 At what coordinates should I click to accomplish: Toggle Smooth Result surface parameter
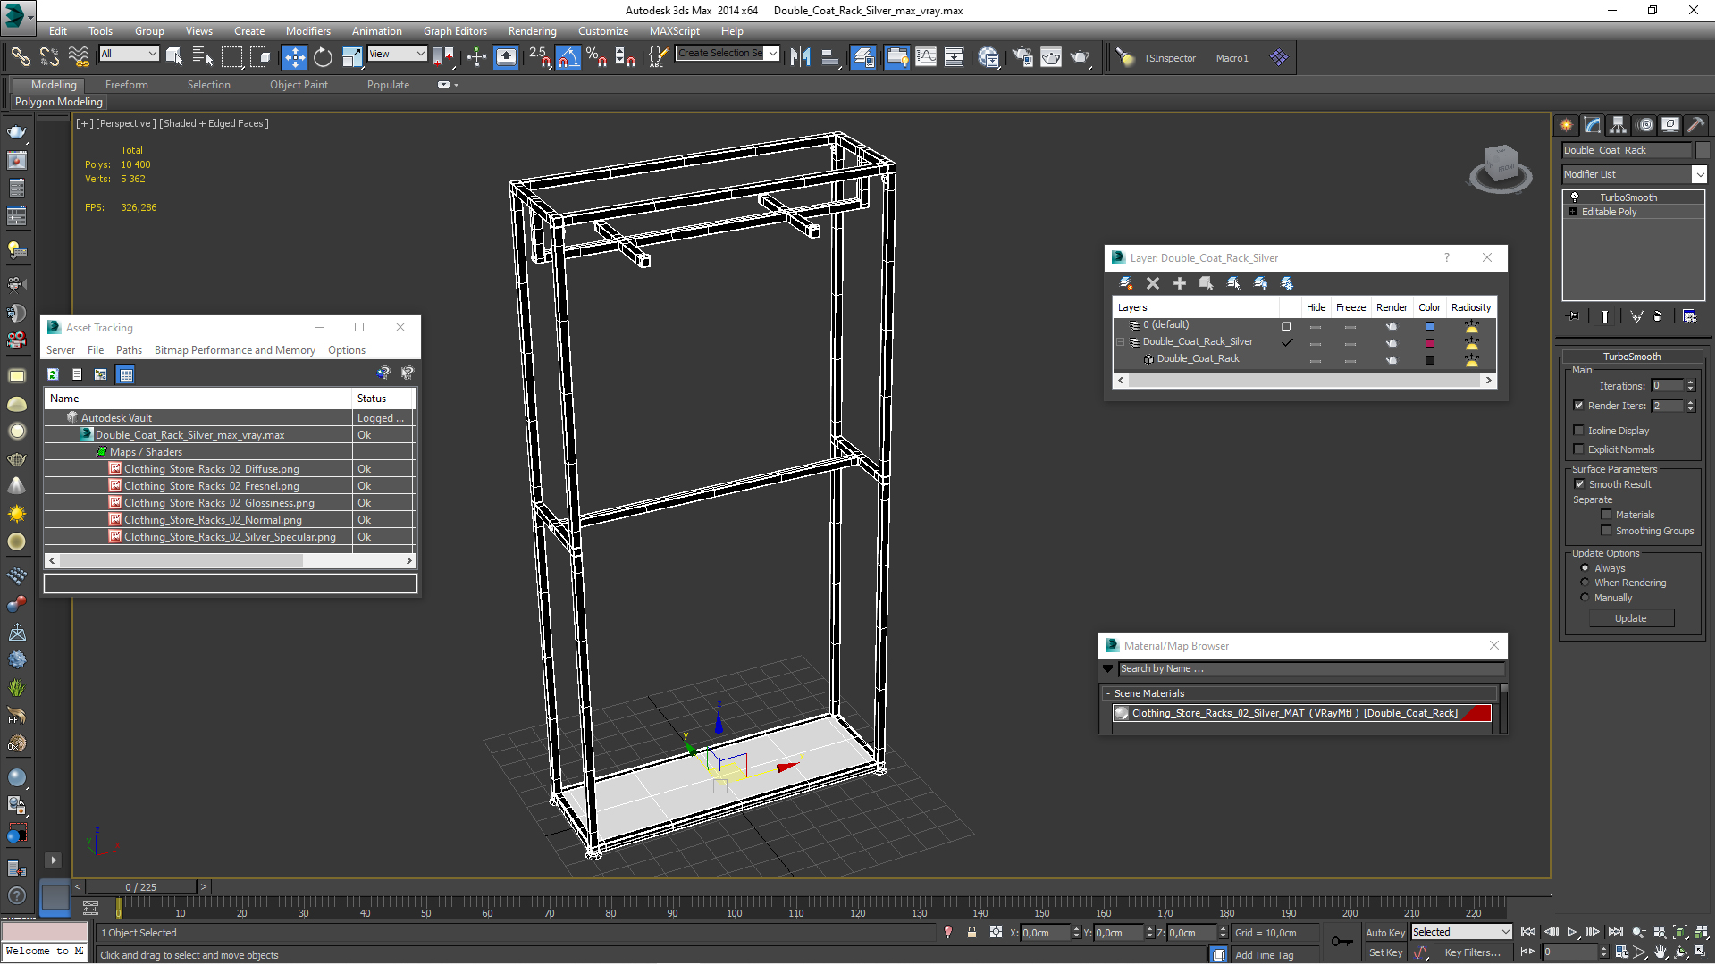click(x=1579, y=483)
